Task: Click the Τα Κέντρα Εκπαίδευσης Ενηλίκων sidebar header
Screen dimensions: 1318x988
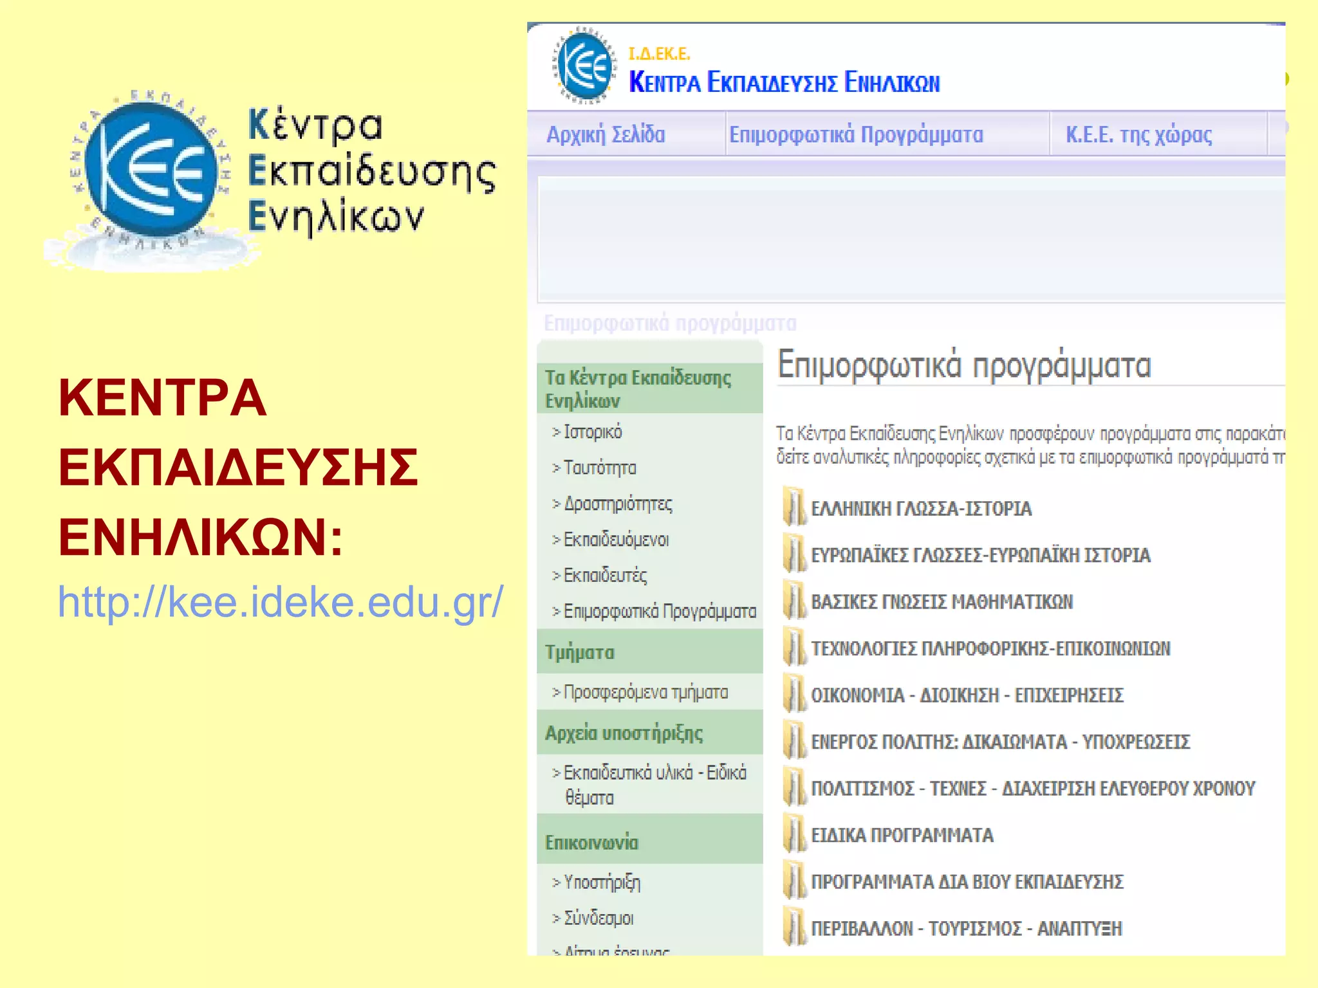Action: pos(649,389)
